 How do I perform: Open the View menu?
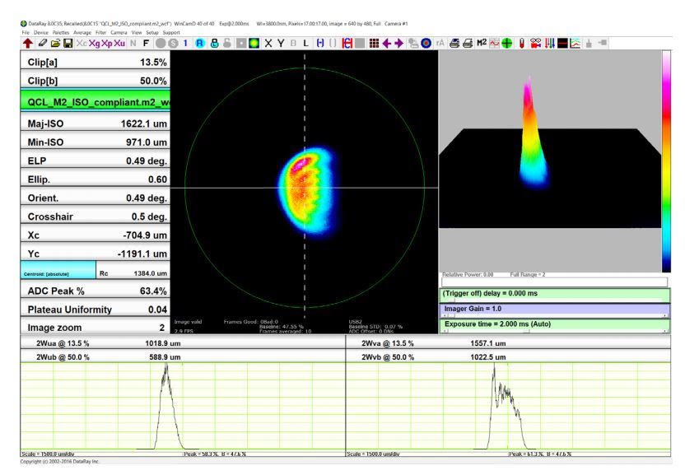pos(137,32)
